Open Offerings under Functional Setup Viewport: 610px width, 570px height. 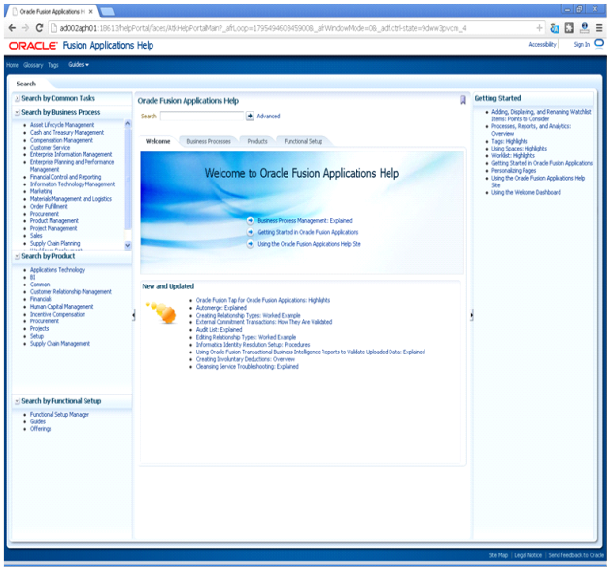pos(41,429)
